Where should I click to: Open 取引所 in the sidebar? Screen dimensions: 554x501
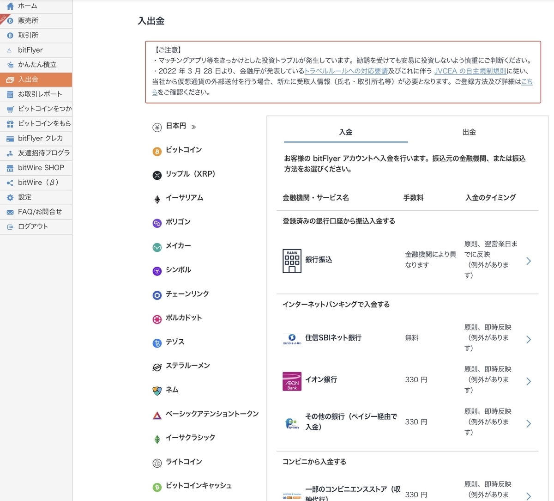(36, 35)
